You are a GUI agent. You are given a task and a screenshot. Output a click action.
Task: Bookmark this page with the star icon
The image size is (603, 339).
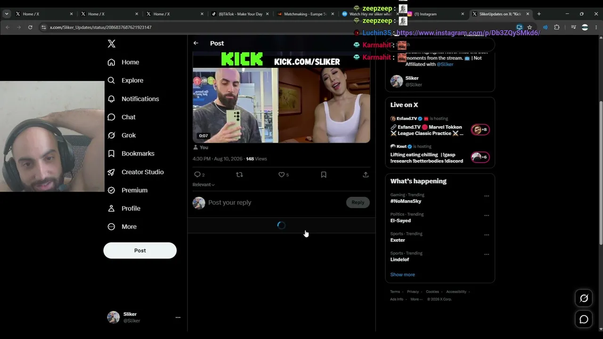coord(530,27)
